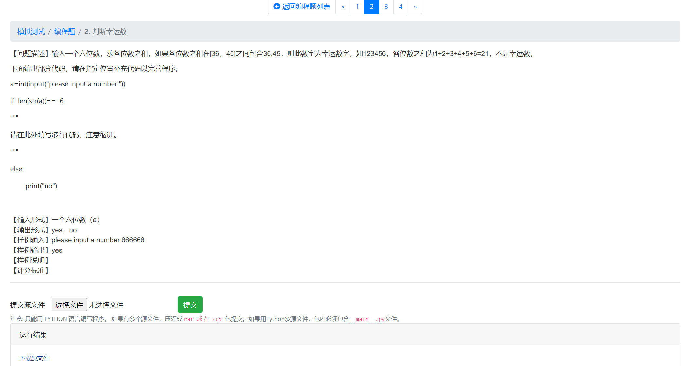Click the __main__.py filename hint text
The height and width of the screenshot is (366, 689).
366,319
